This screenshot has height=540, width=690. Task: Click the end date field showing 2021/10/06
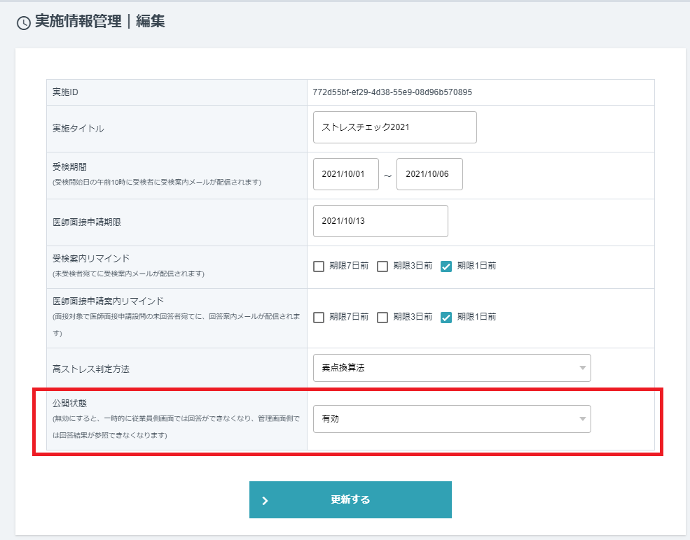pos(429,174)
